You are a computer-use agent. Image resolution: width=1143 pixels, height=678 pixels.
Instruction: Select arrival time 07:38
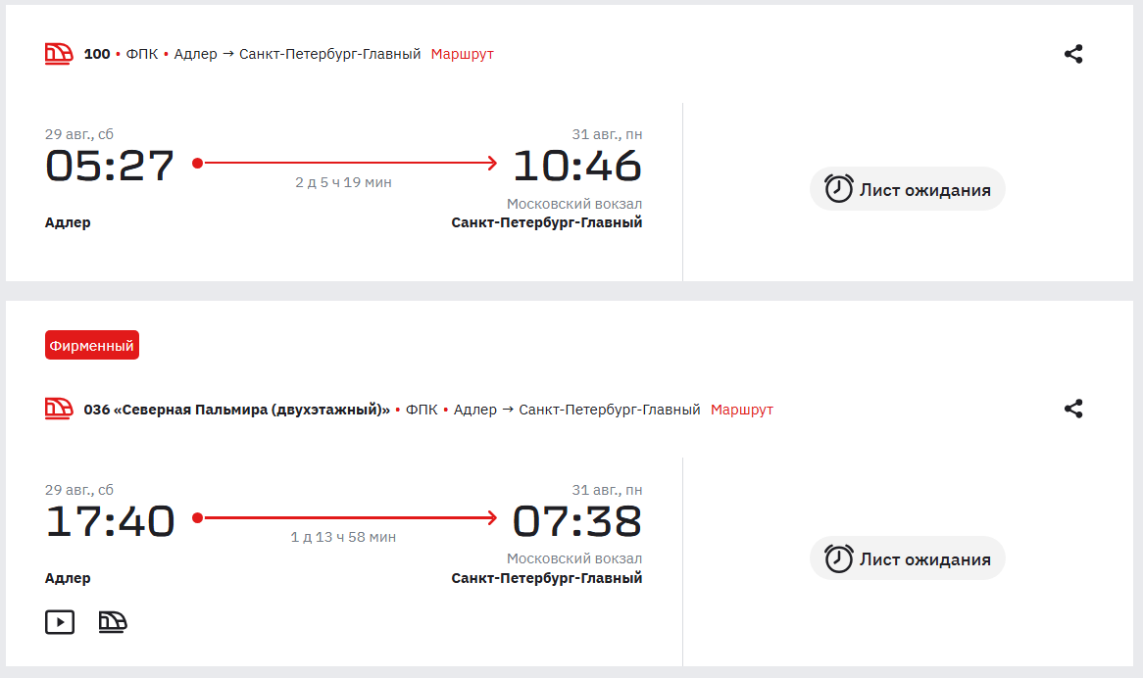coord(577,521)
